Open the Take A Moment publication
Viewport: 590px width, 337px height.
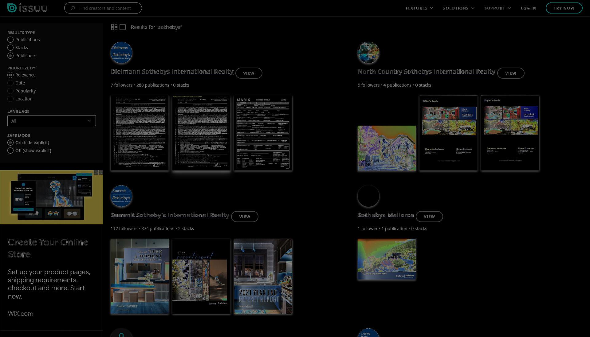(x=140, y=276)
